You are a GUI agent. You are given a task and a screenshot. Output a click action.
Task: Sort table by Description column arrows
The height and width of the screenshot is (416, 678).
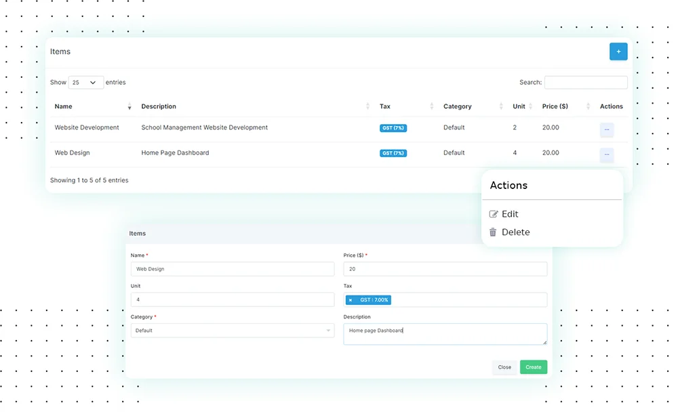coord(367,107)
